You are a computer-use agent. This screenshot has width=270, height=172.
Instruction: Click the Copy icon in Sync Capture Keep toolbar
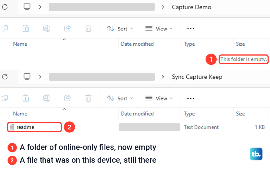pyautogui.click(x=5, y=98)
